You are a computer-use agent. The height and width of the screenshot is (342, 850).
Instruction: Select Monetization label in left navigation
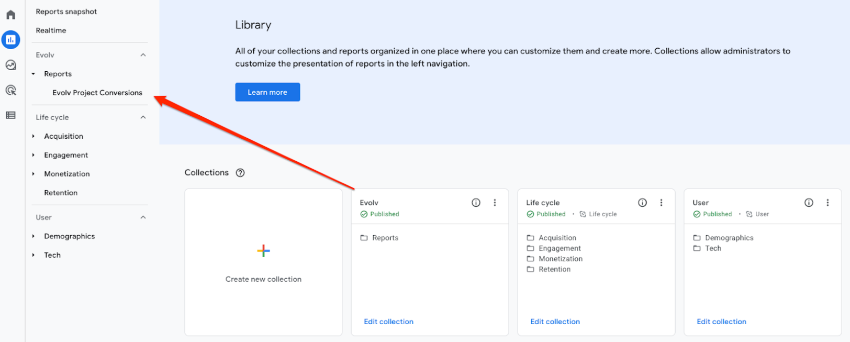[67, 174]
